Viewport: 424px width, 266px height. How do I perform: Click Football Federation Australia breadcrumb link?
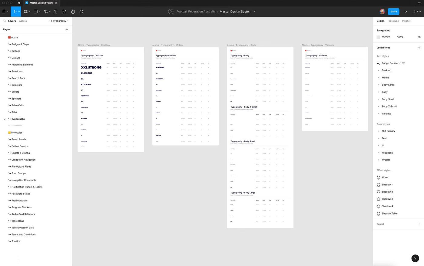[196, 12]
